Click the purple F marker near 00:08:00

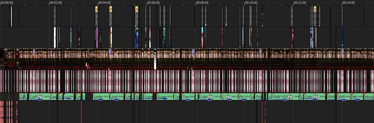point(193,52)
